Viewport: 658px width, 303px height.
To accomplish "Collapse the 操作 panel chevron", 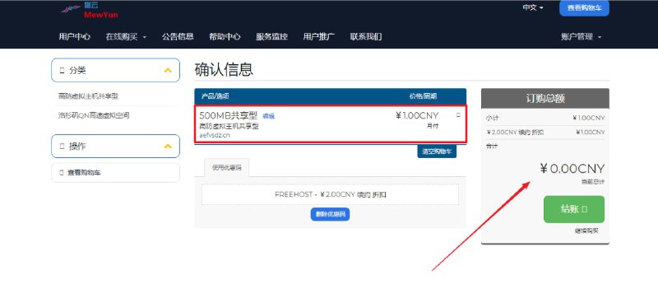I will pos(168,147).
